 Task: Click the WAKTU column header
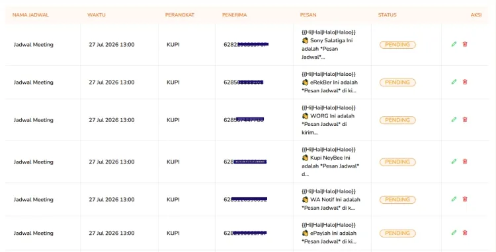(97, 15)
